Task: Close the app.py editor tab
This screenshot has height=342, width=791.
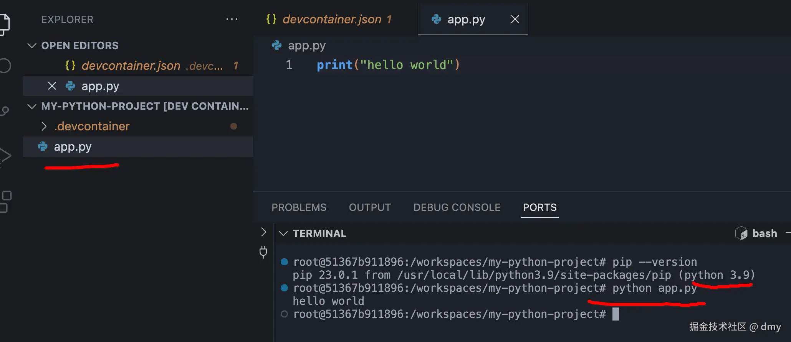Action: 515,19
